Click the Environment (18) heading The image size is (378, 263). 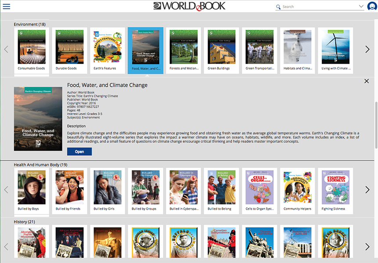29,24
